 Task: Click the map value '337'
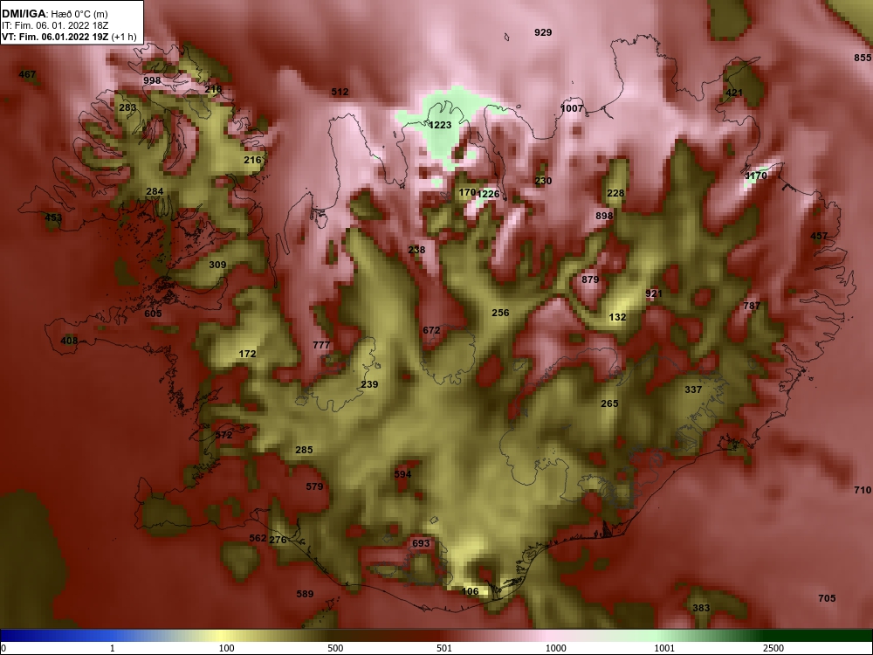(693, 390)
